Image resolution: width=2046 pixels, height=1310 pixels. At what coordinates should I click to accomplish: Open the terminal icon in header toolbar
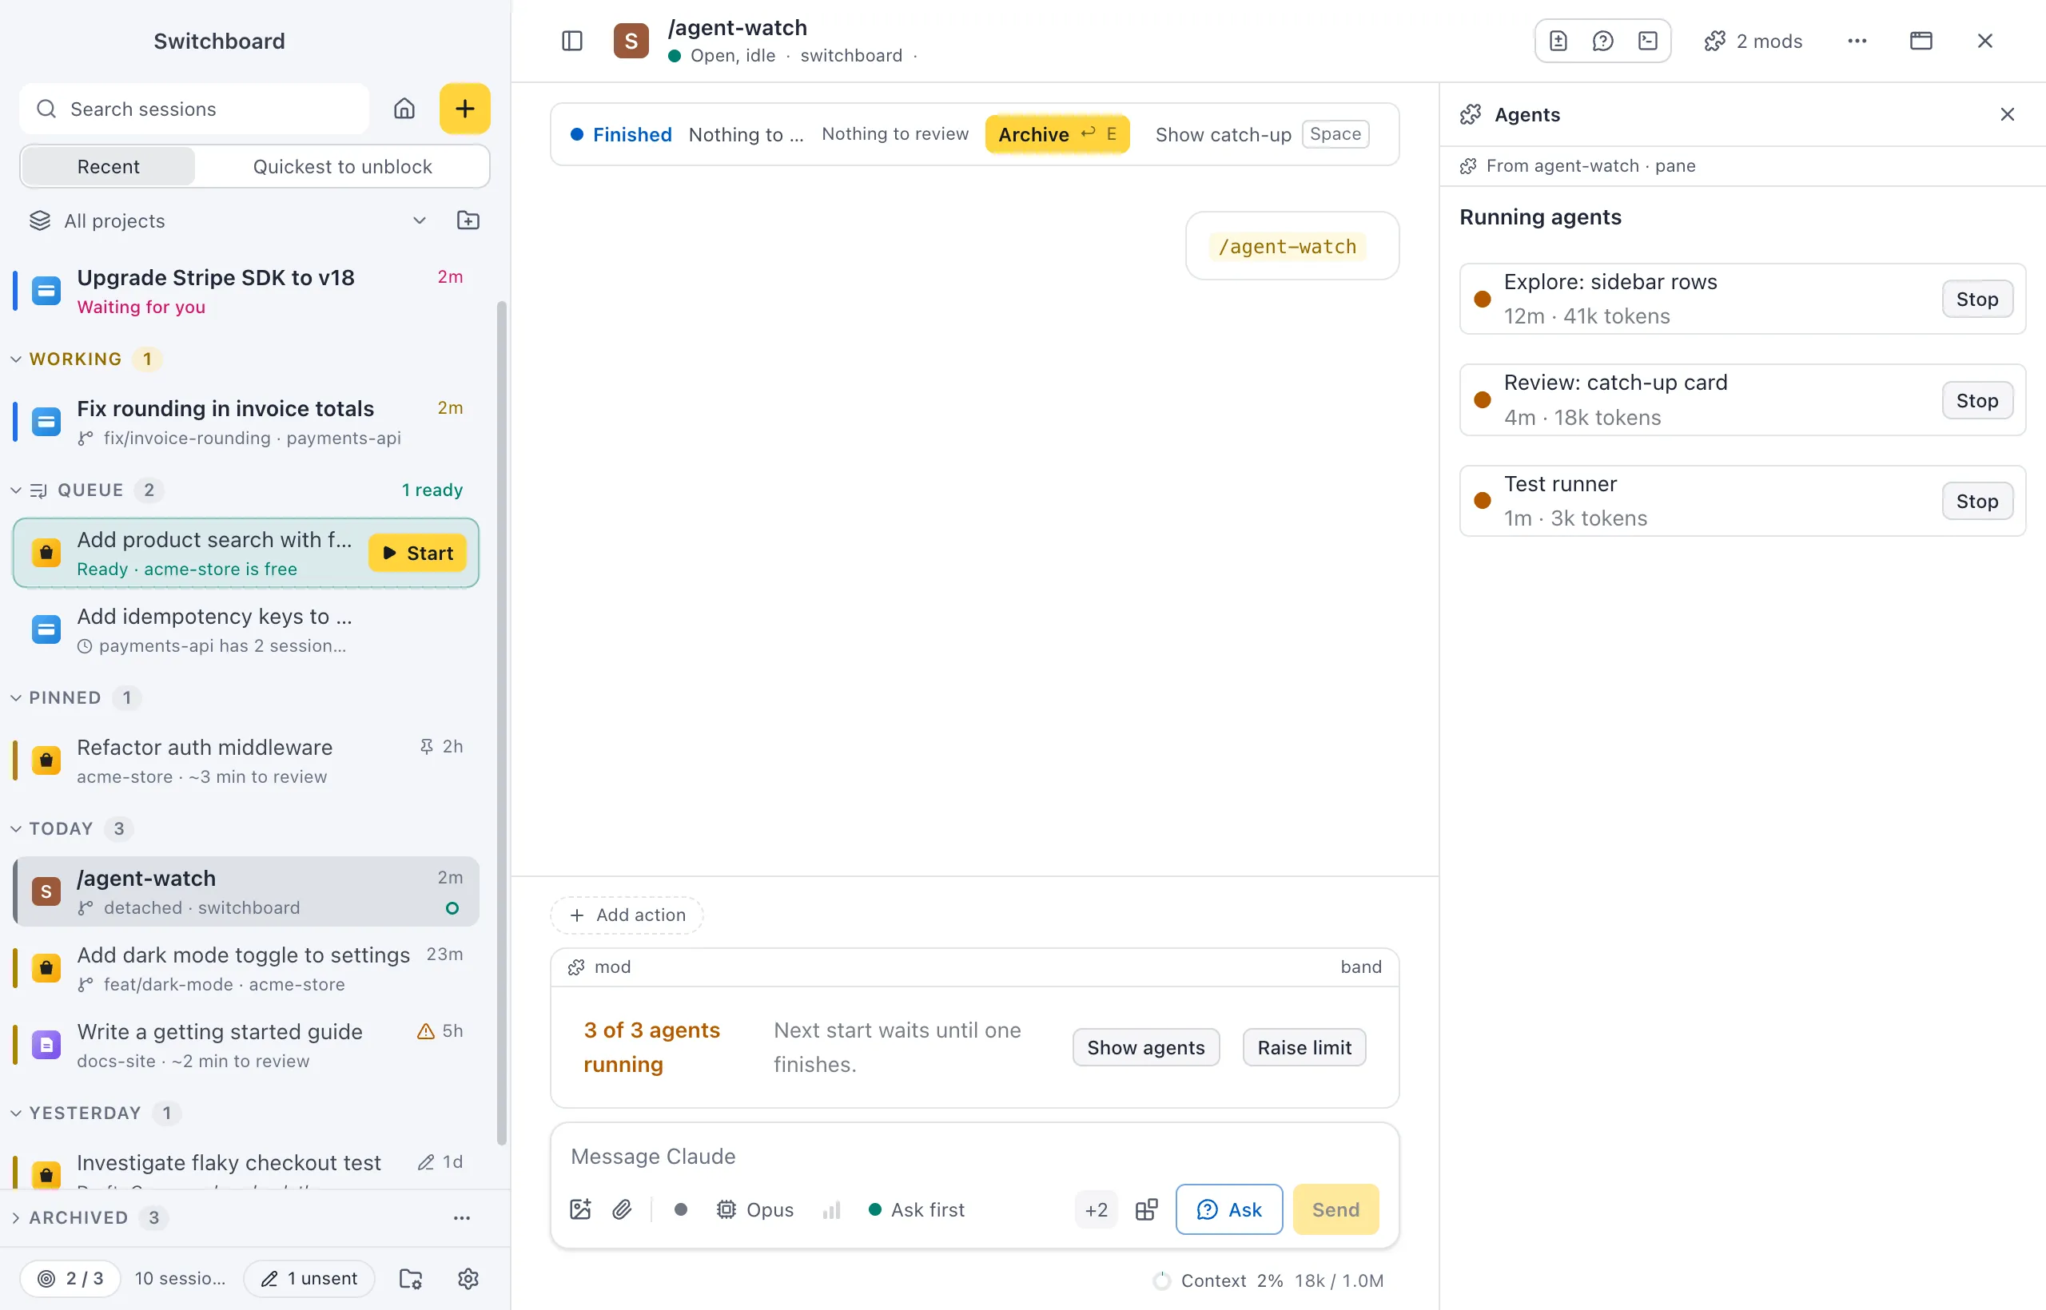pyautogui.click(x=1648, y=41)
